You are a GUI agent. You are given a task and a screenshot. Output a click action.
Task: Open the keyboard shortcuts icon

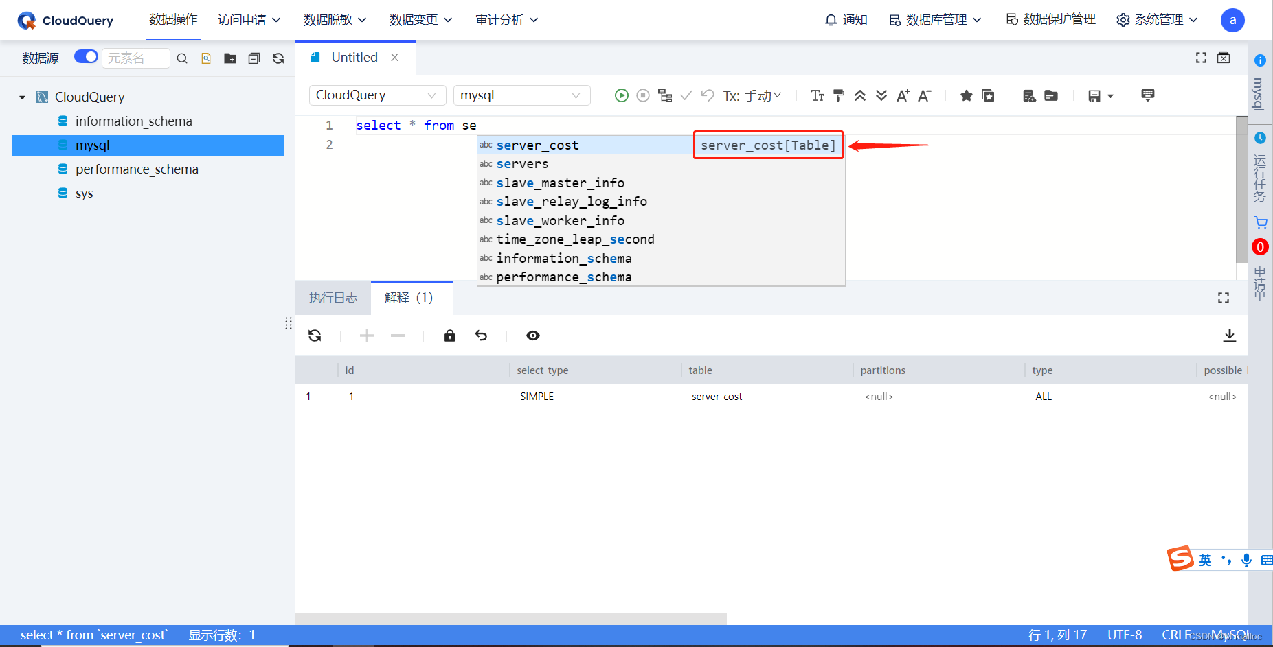1147,95
